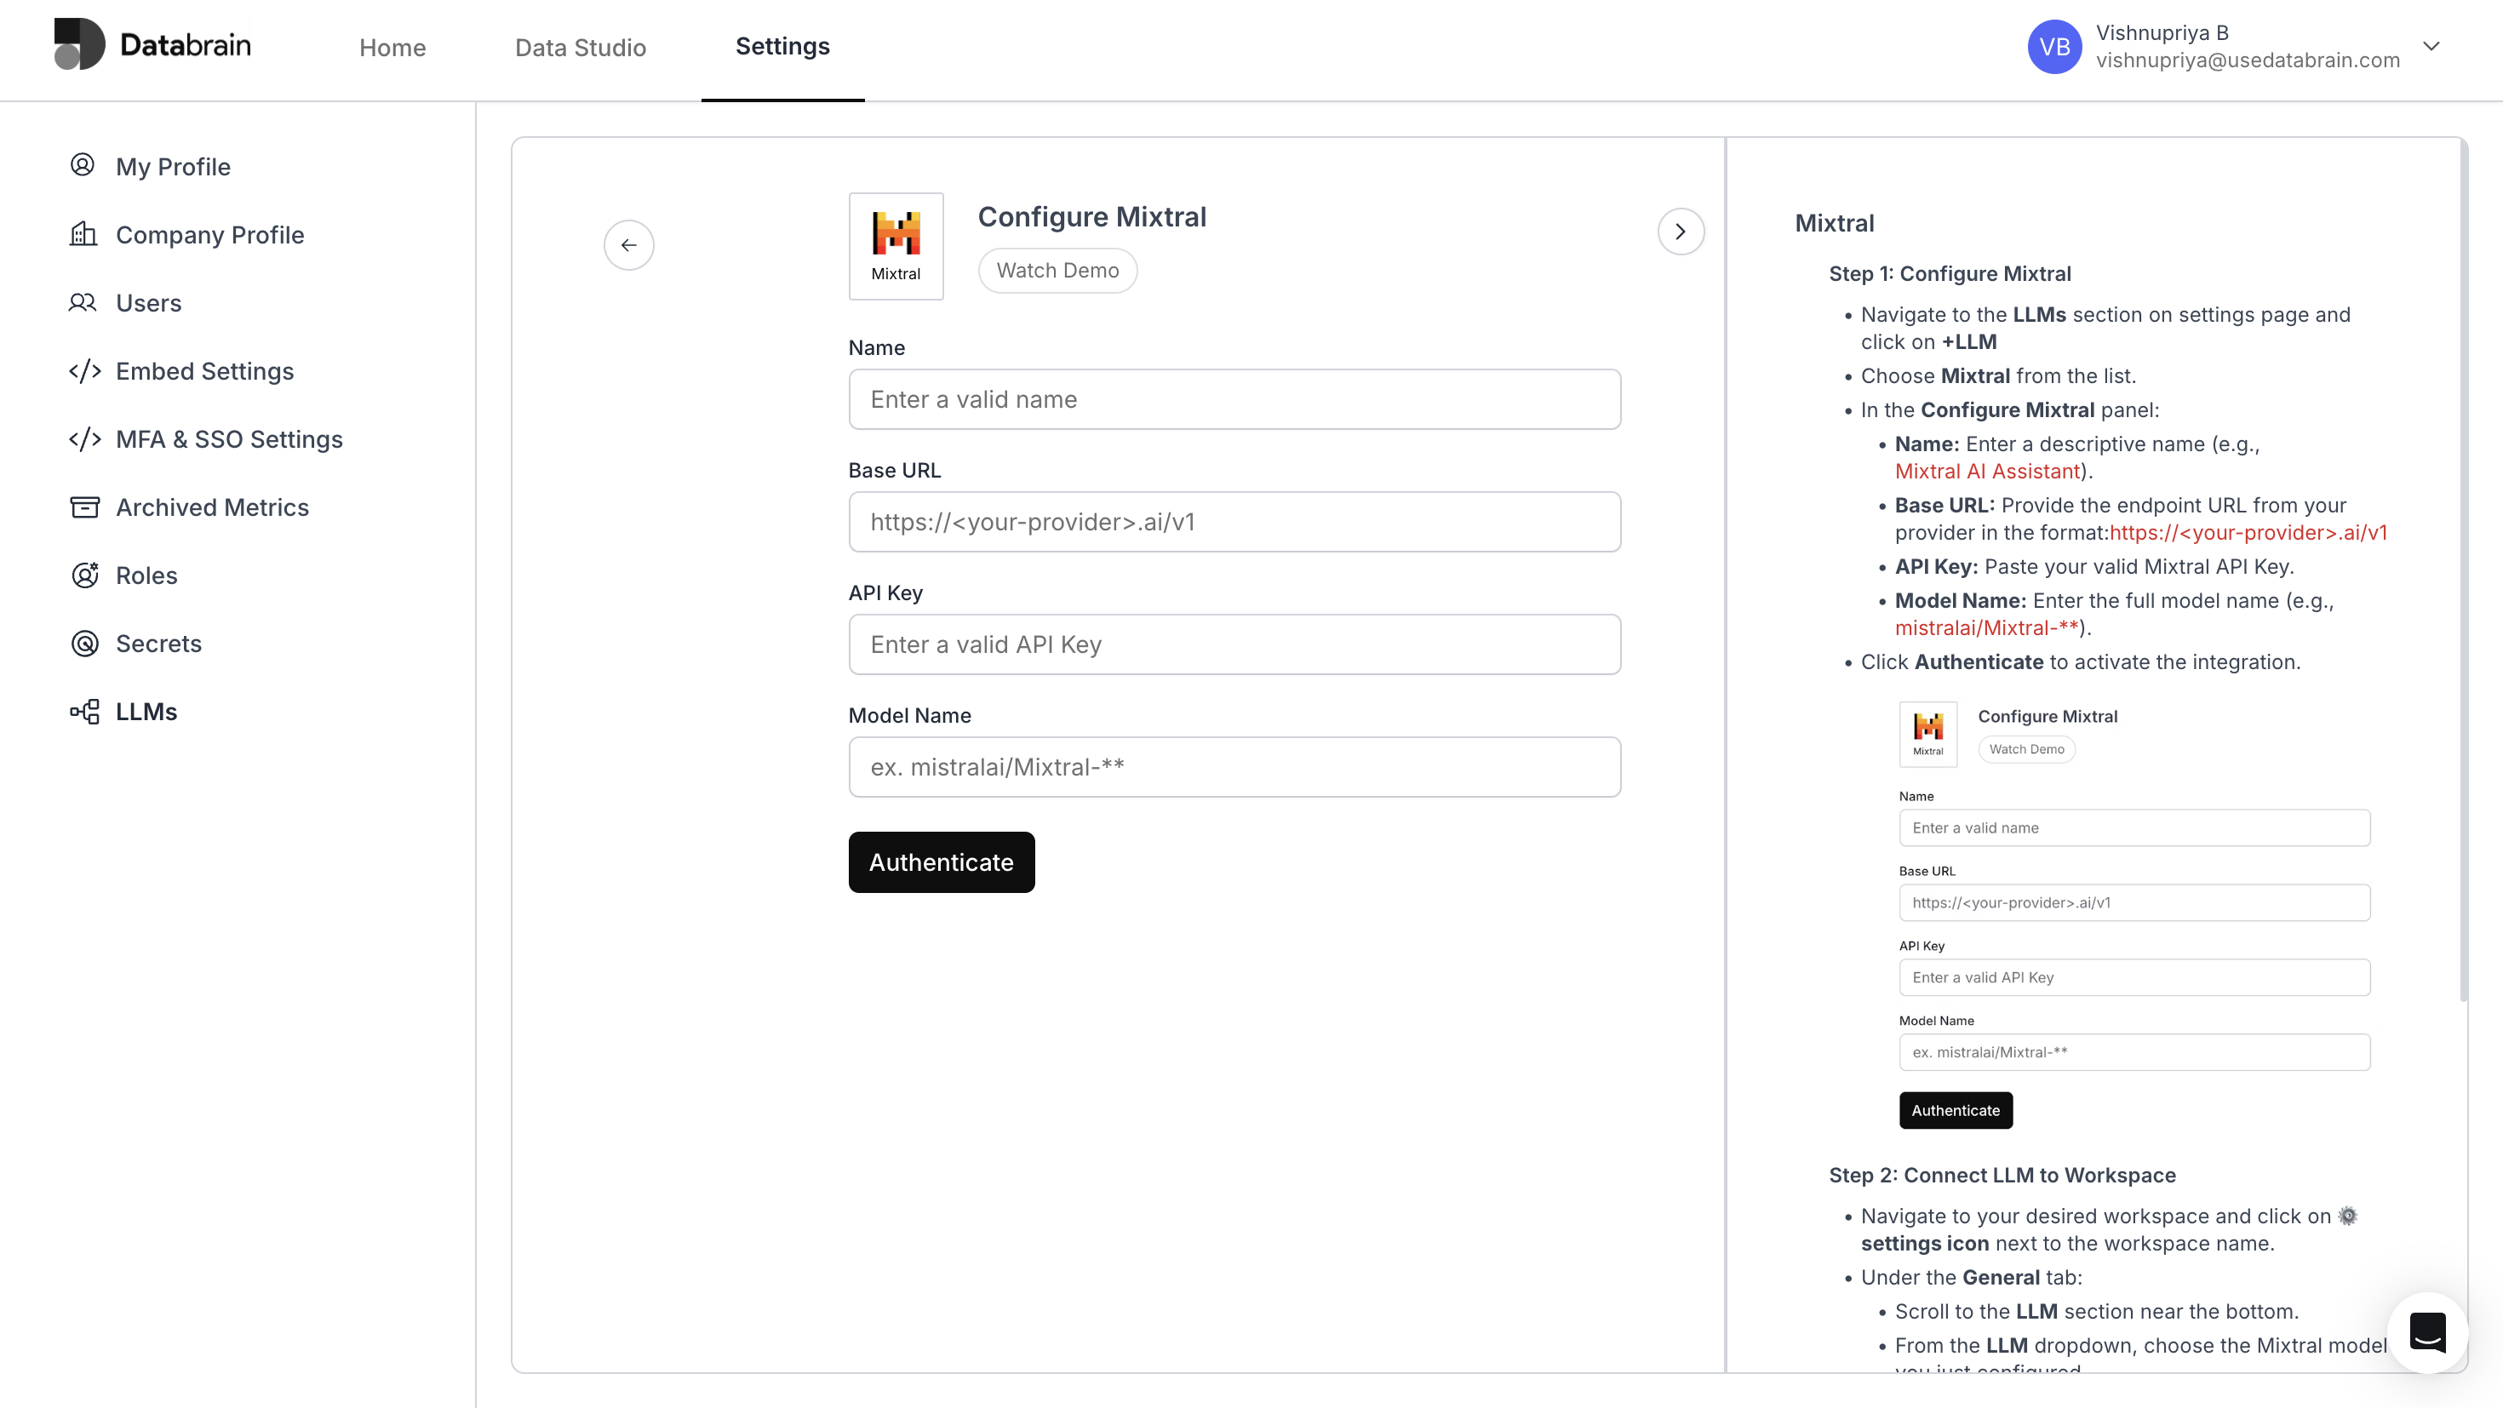Open Archived Metrics box icon
Viewport: 2503px width, 1408px height.
point(84,507)
